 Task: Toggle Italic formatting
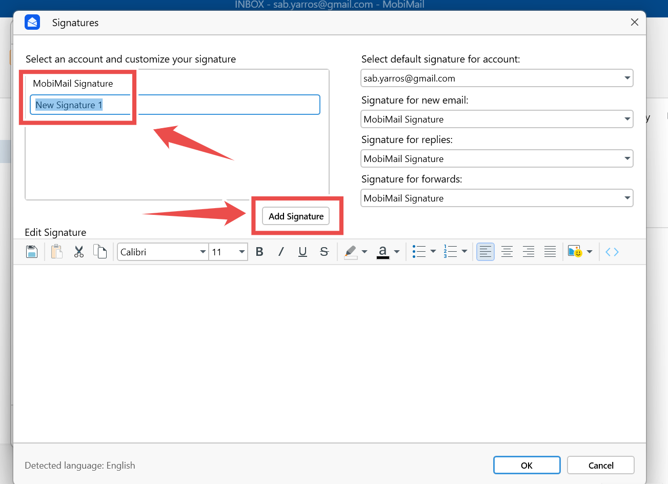[x=281, y=252]
